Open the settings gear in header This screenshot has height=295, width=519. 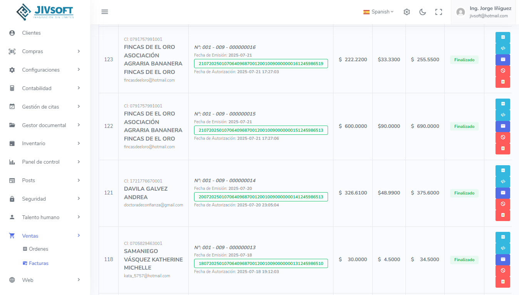(407, 12)
